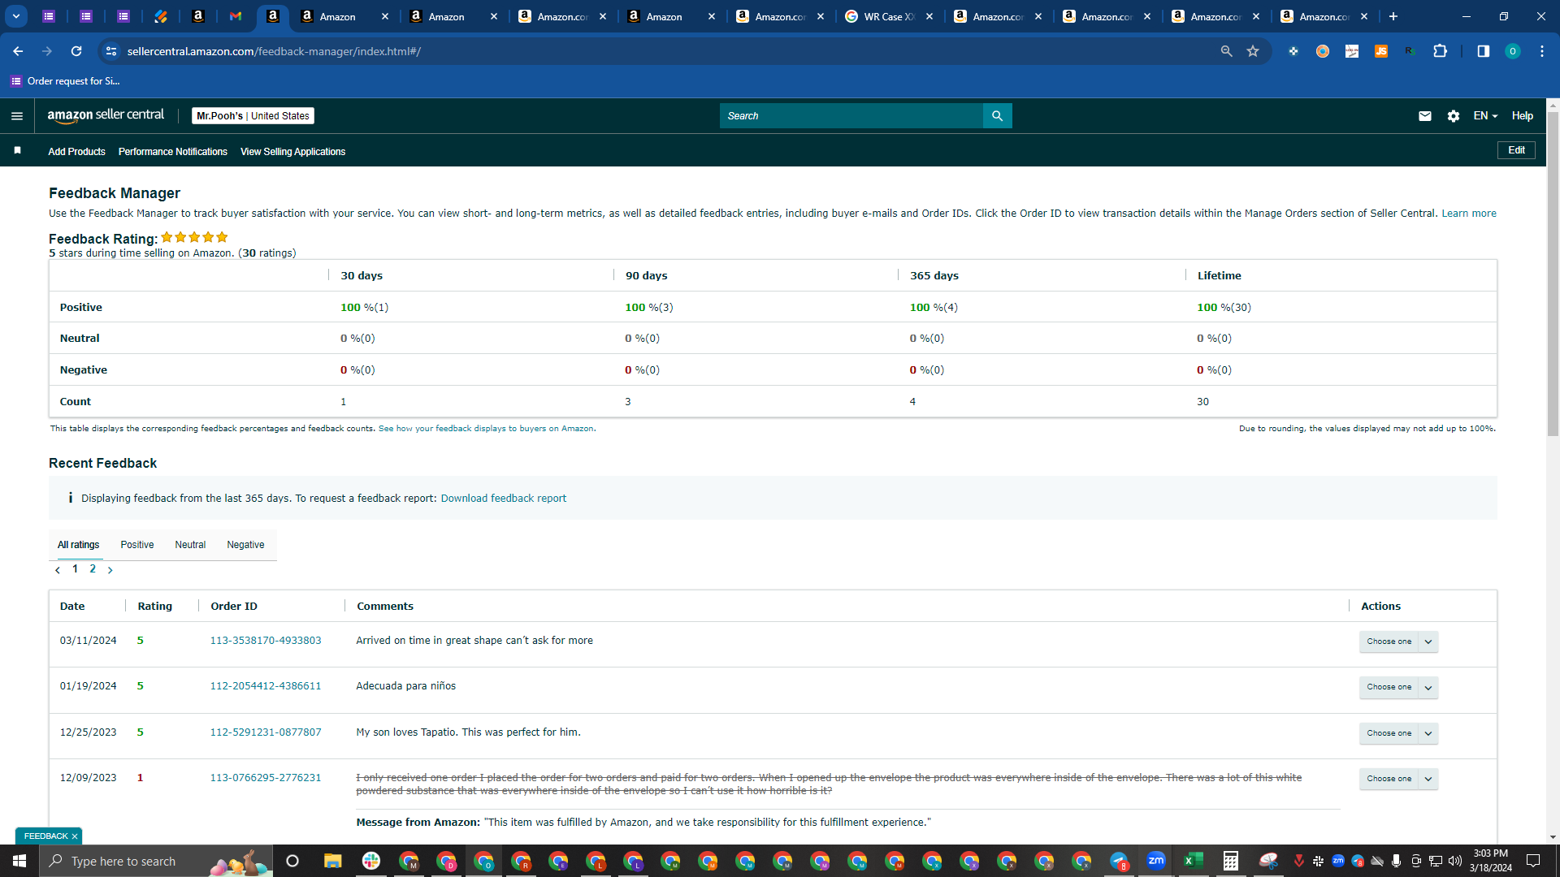The width and height of the screenshot is (1560, 877).
Task: Open Excel from the taskbar
Action: coord(1194,861)
